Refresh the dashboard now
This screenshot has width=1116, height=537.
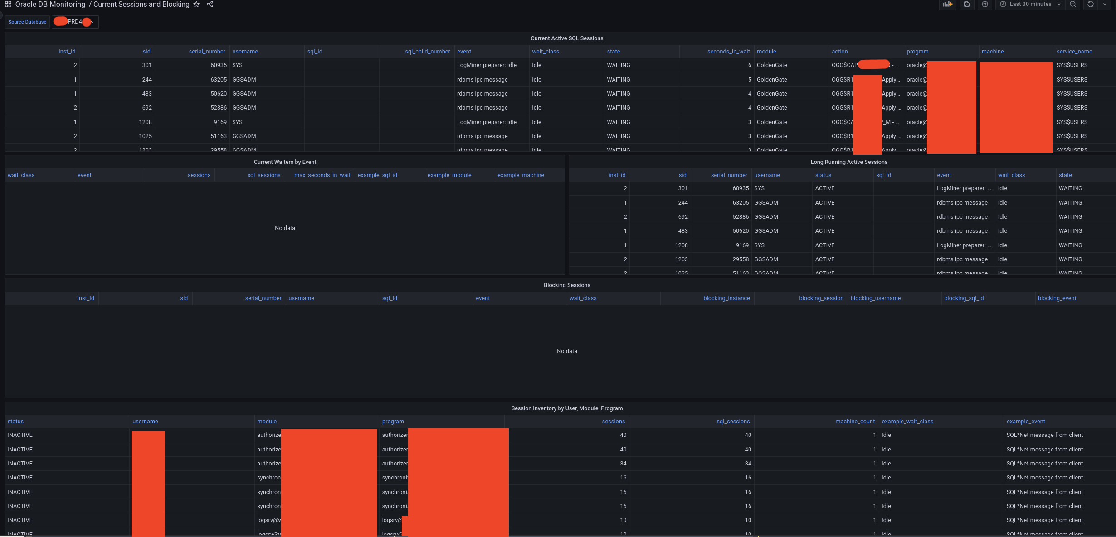point(1091,4)
